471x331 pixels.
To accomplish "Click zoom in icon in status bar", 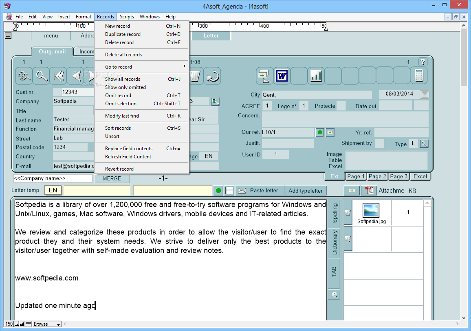I will [x=22, y=324].
